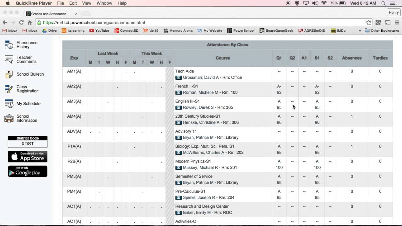Email teacher Henske, Christine A icon

coord(178,123)
